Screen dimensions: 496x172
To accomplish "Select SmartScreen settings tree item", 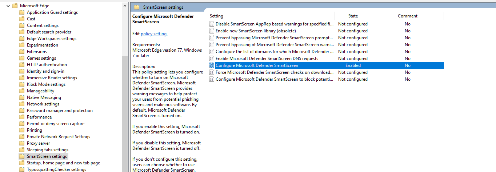I will point(47,156).
